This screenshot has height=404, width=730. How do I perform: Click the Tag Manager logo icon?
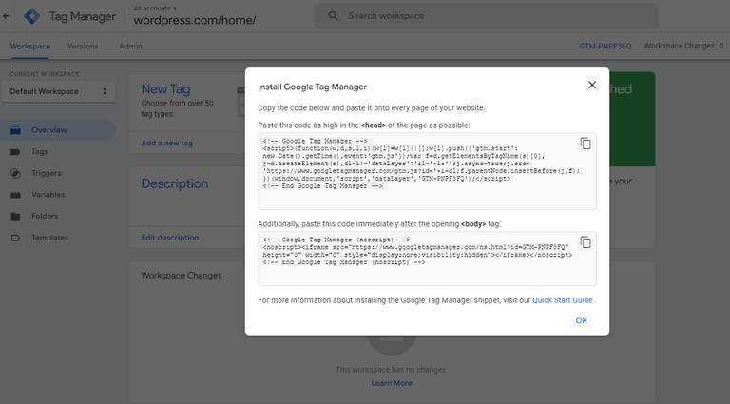[32, 16]
